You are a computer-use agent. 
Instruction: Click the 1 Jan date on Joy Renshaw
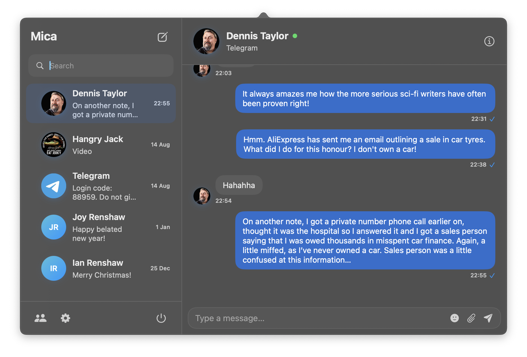pos(163,227)
